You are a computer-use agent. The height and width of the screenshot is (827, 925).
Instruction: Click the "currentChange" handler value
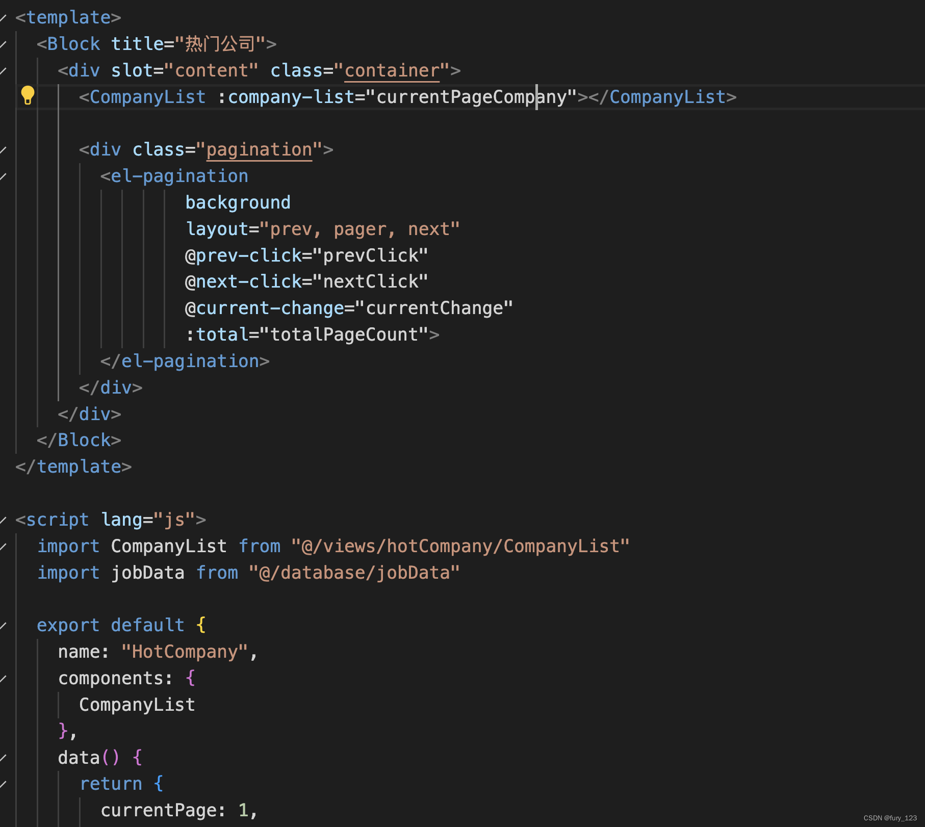pyautogui.click(x=434, y=308)
